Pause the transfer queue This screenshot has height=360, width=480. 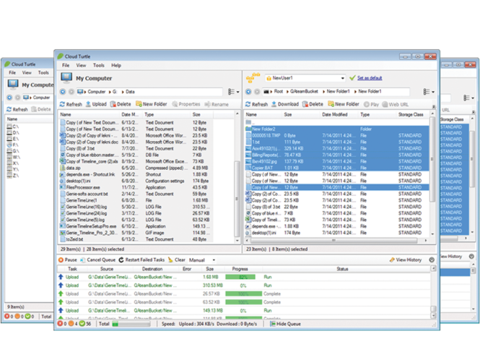click(x=67, y=260)
